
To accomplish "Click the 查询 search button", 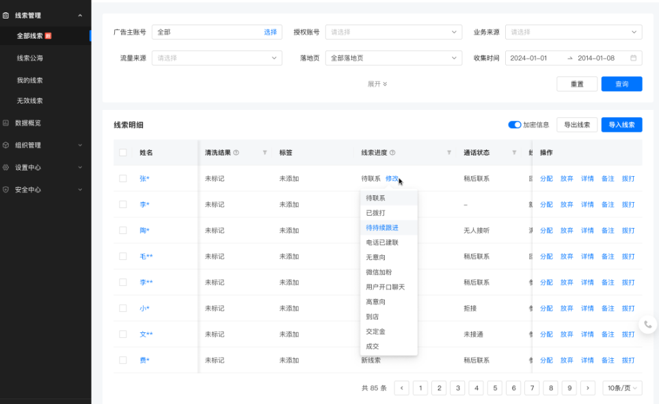I will pos(621,84).
